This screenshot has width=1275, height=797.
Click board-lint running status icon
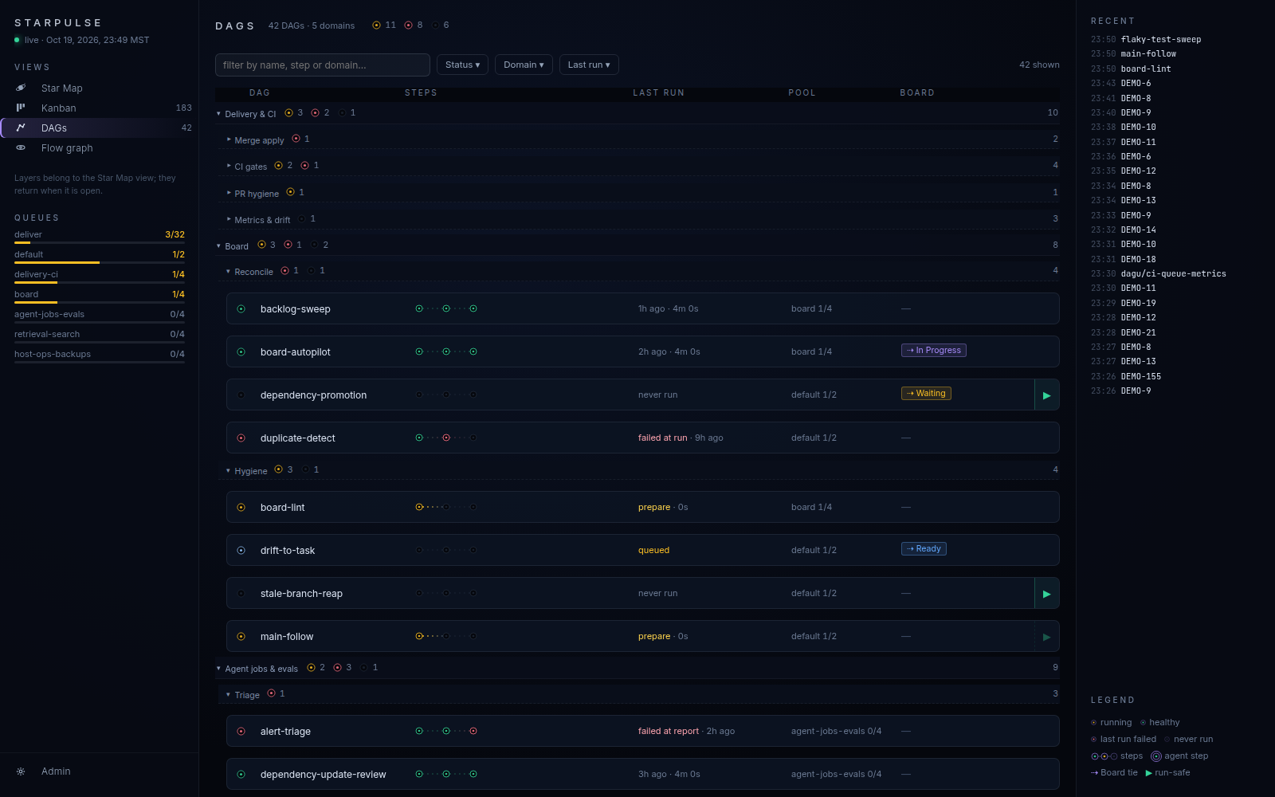pos(241,508)
